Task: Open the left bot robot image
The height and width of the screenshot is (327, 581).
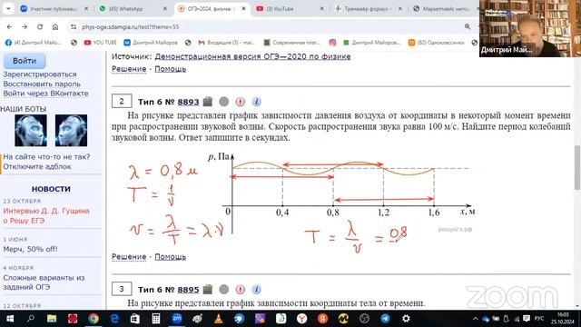Action: coord(31,130)
